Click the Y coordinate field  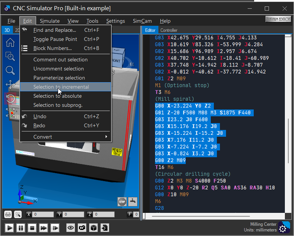point(74,214)
